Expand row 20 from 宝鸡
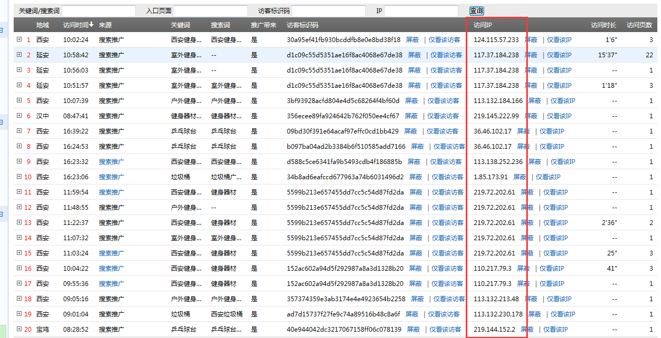661x338 pixels. (19, 329)
